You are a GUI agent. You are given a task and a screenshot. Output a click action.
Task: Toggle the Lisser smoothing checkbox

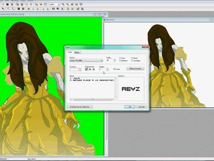[114, 69]
